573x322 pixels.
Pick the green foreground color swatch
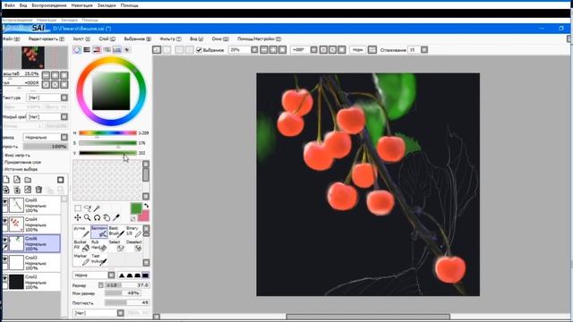pos(136,208)
